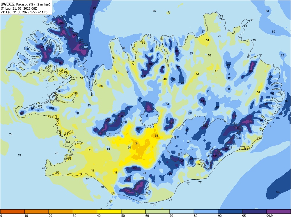Click the offshore value 85 in the northeast
The image size is (291, 218).
[274, 32]
